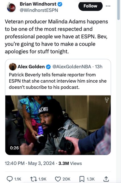Screen dimensions: 121x183
Task: Click the 0:26 video duration label
Action: tap(15, 148)
